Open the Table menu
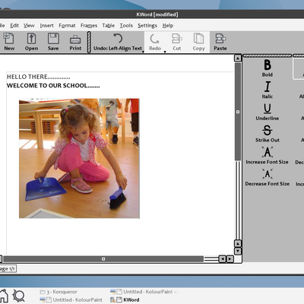 point(109,26)
